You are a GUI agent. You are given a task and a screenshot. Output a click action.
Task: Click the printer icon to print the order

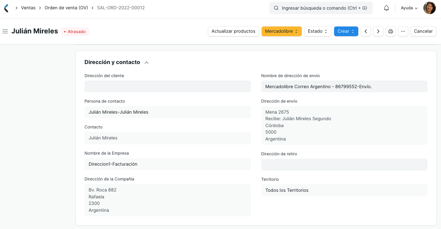pos(390,31)
